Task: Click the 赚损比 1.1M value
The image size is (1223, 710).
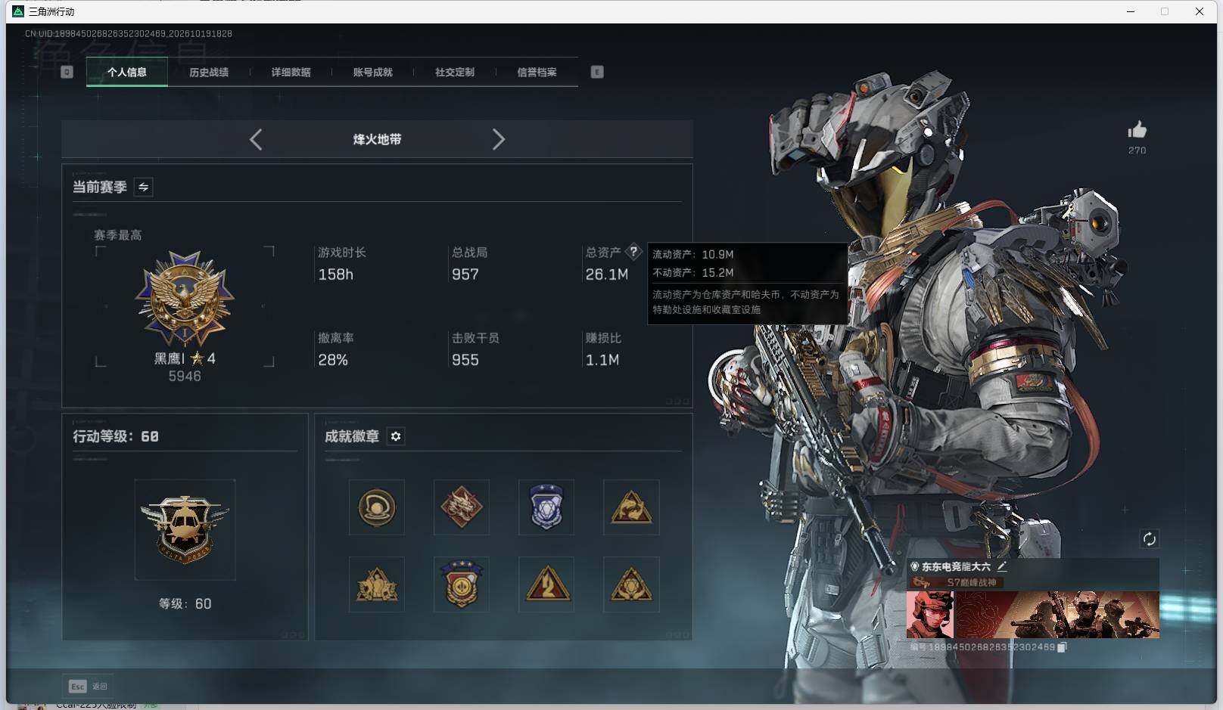Action: pyautogui.click(x=602, y=360)
